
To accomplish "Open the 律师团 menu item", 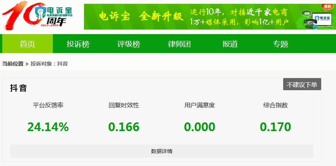I will coord(179,44).
